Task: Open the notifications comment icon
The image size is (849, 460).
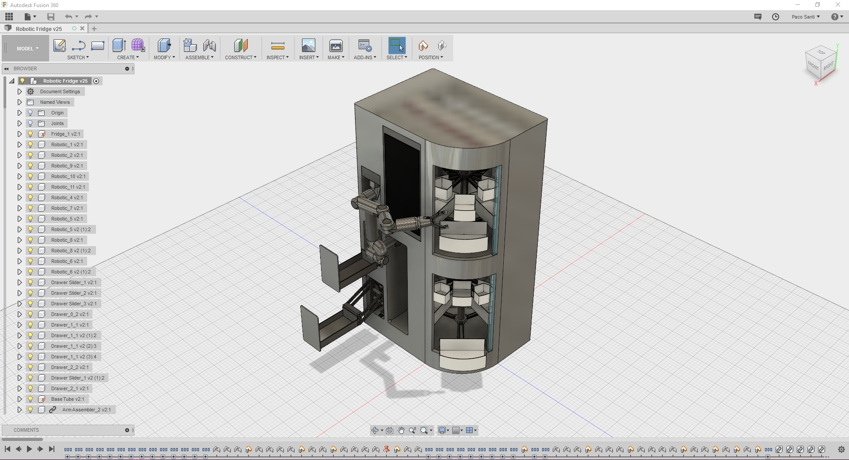Action: coord(758,17)
